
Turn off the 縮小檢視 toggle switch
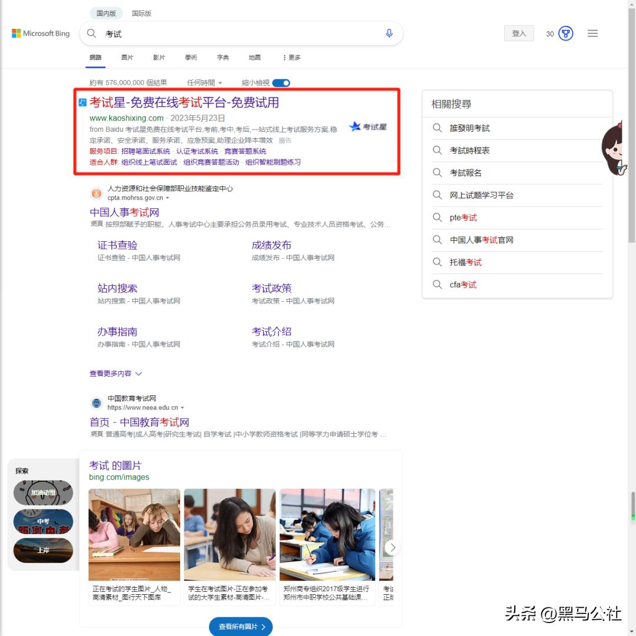[x=281, y=83]
